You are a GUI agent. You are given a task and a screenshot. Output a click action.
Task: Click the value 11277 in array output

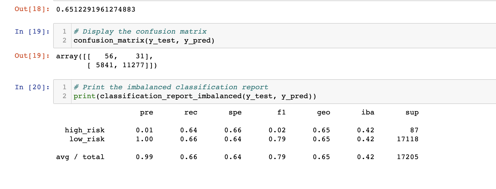(133, 65)
